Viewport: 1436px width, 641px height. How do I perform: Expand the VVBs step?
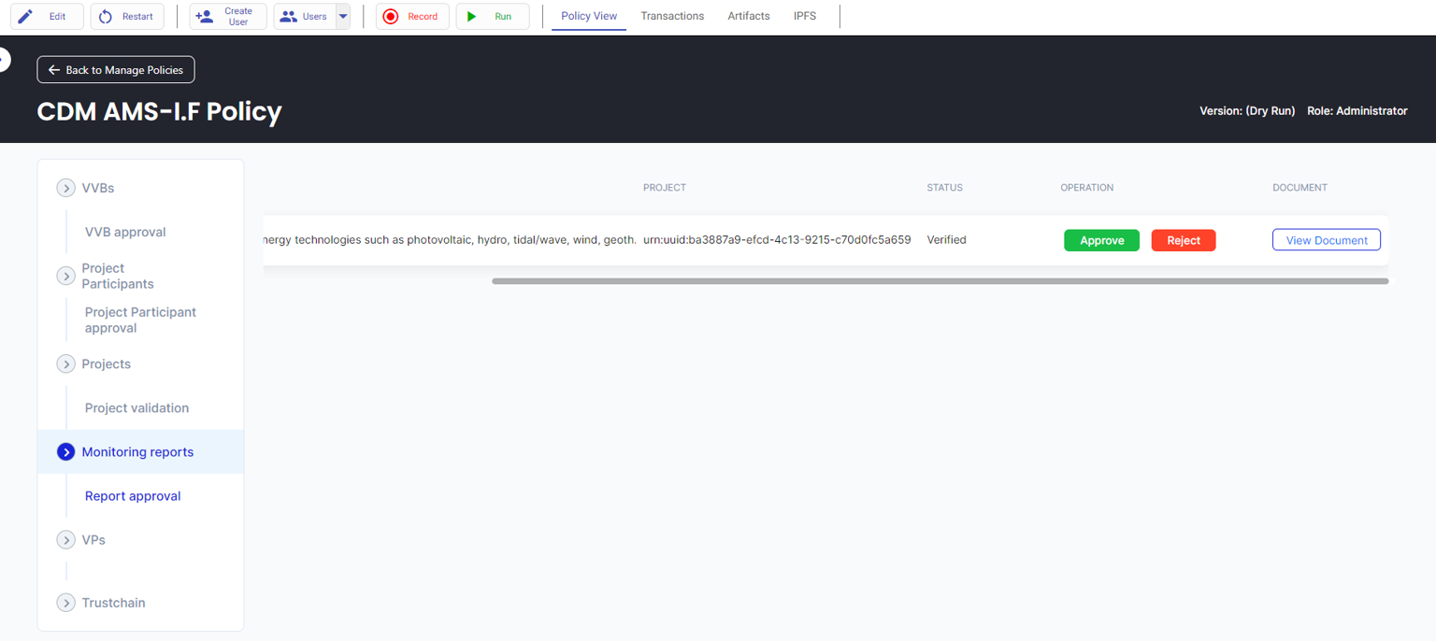pyautogui.click(x=65, y=188)
